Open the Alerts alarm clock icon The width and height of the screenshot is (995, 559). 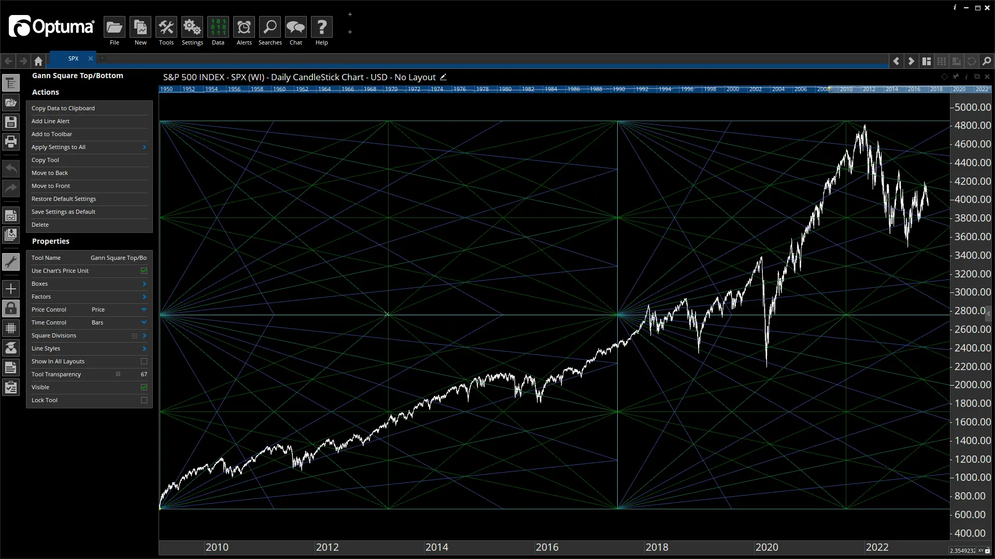point(244,27)
